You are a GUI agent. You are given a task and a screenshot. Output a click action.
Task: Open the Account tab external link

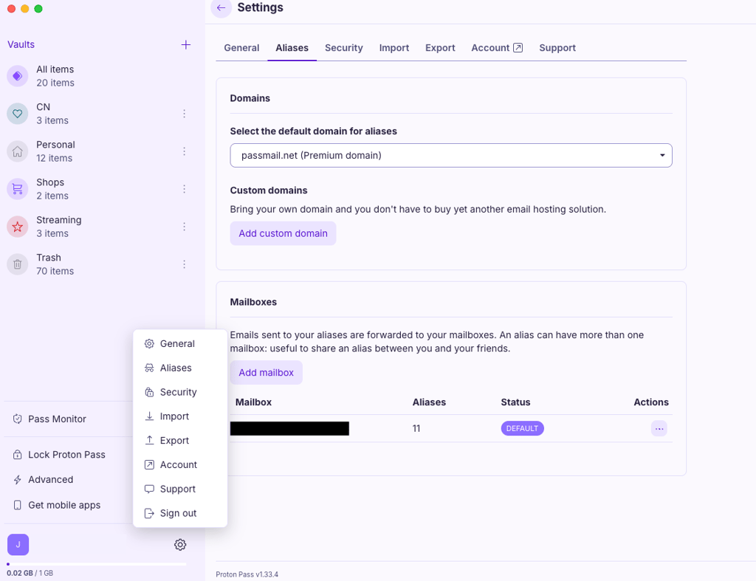(x=497, y=48)
